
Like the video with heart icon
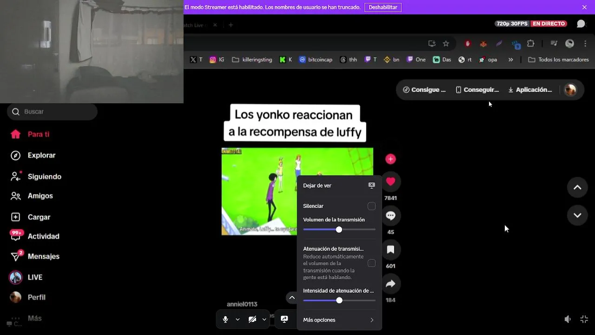(390, 181)
